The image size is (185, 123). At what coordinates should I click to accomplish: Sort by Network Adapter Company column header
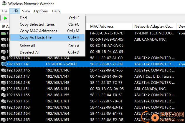point(154,26)
